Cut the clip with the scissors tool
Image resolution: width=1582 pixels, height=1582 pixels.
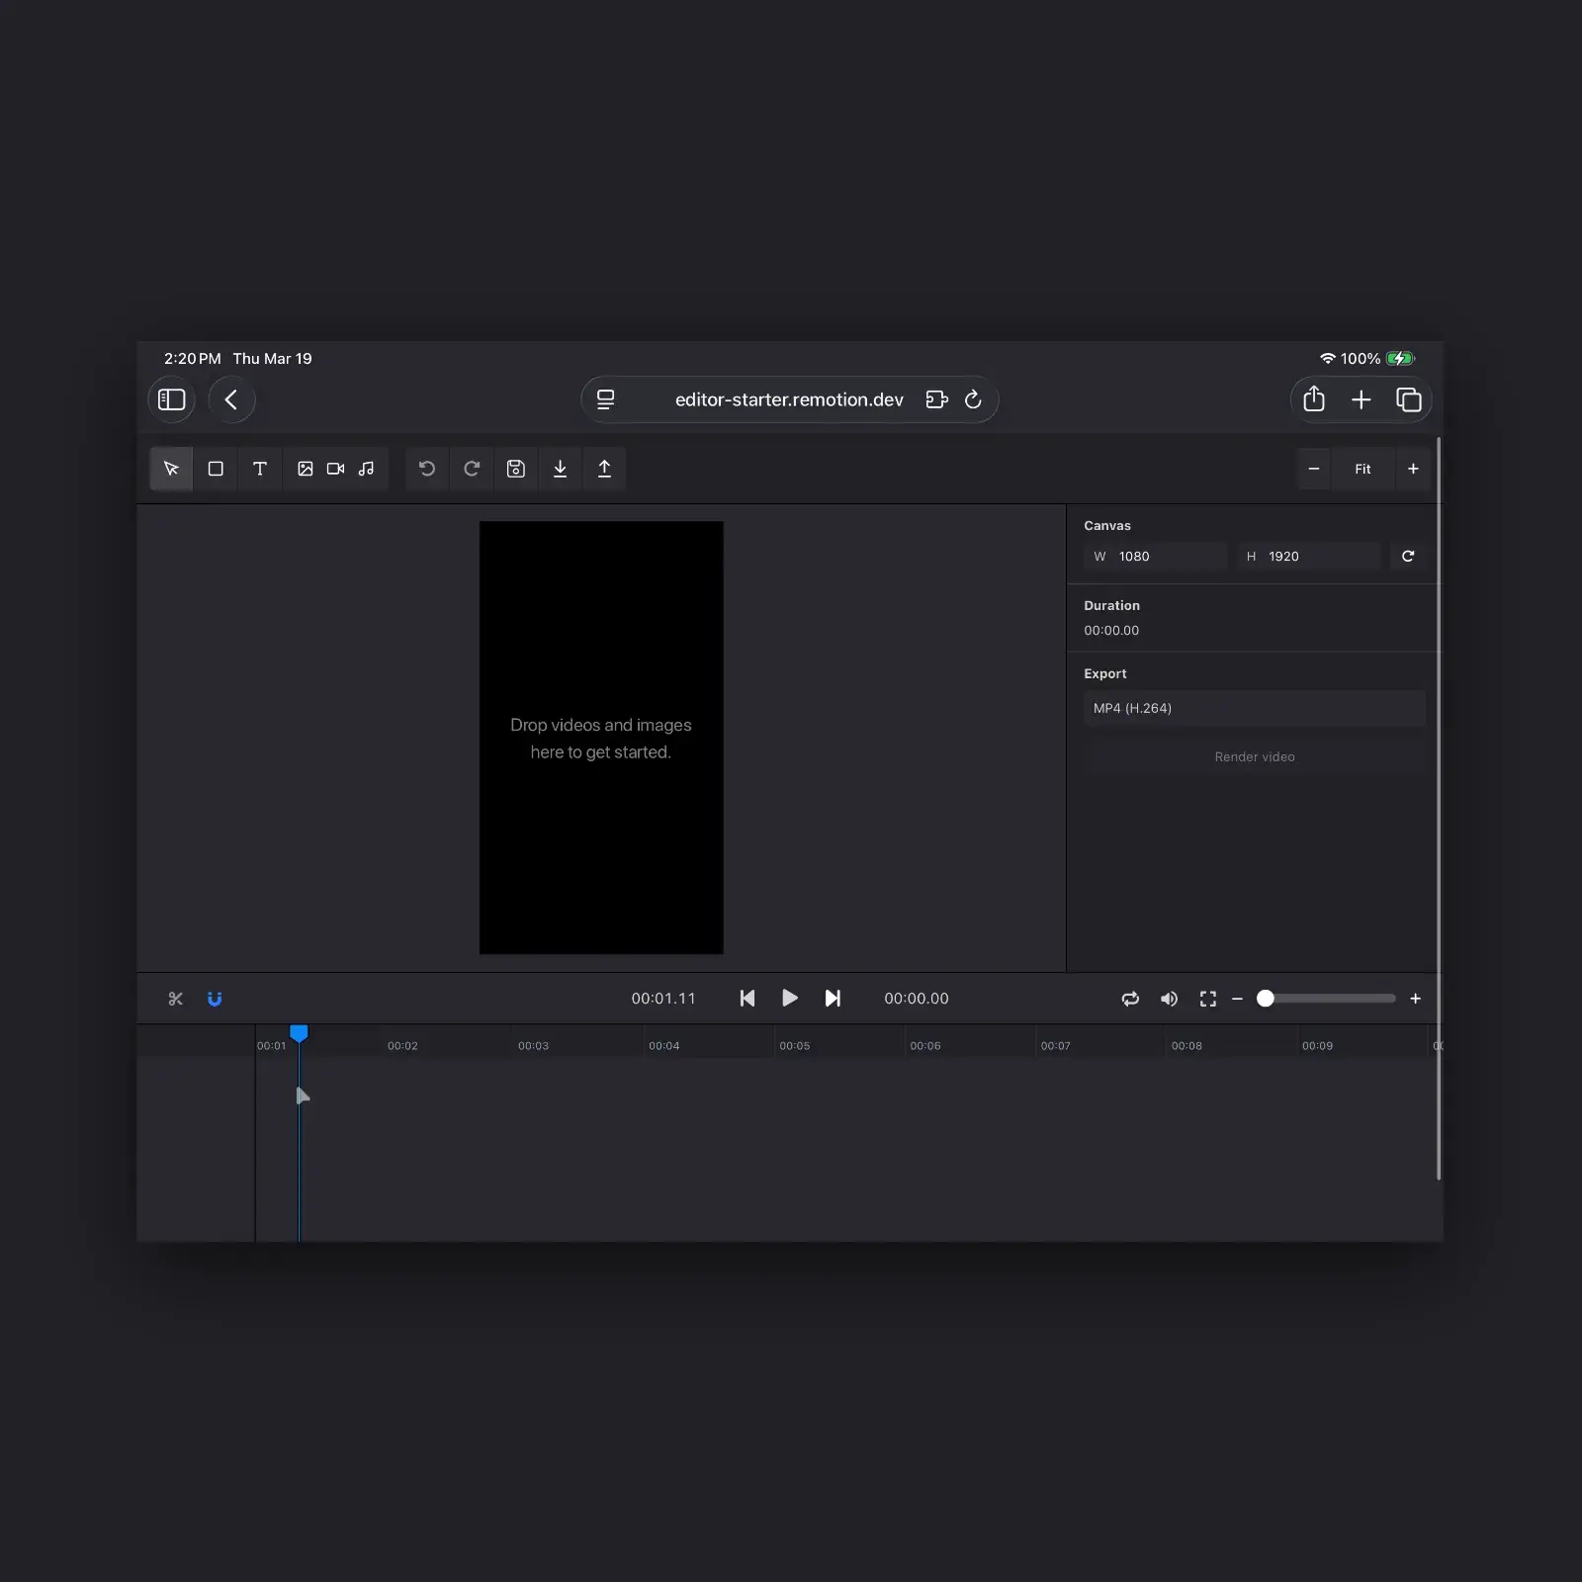(x=175, y=998)
